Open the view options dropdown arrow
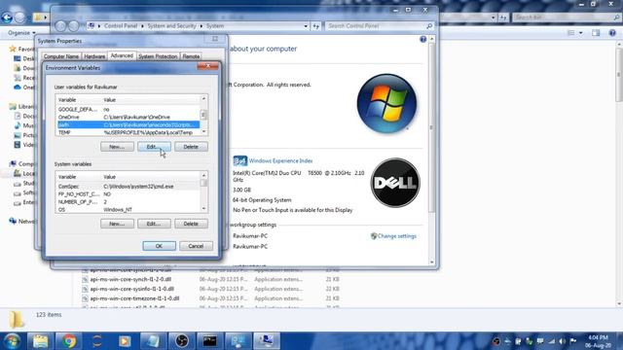623x350 pixels. [x=581, y=33]
